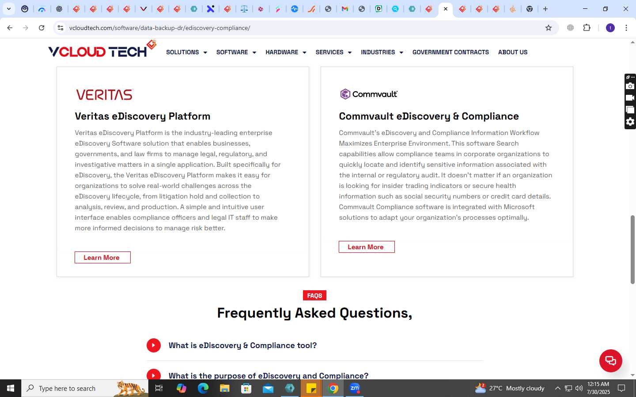Screen dimensions: 636x397
Task: Open the red live chat bubble
Action: coord(610,360)
